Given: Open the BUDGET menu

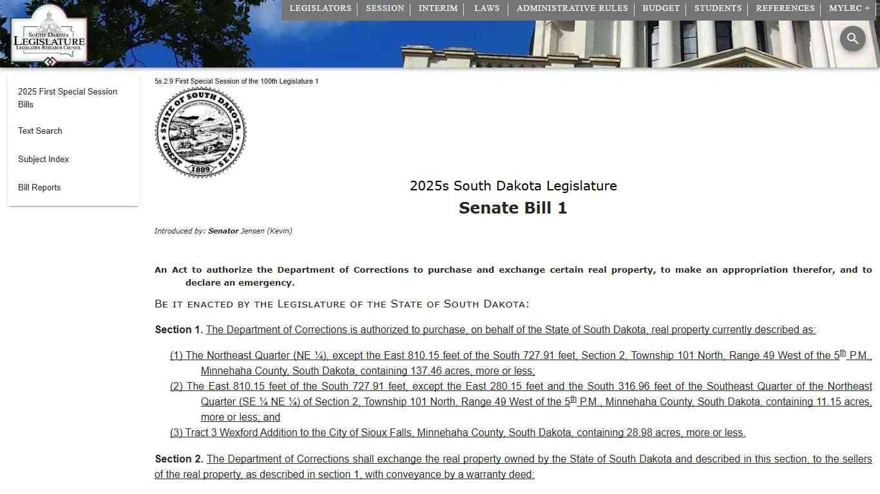Looking at the screenshot, I should point(660,8).
